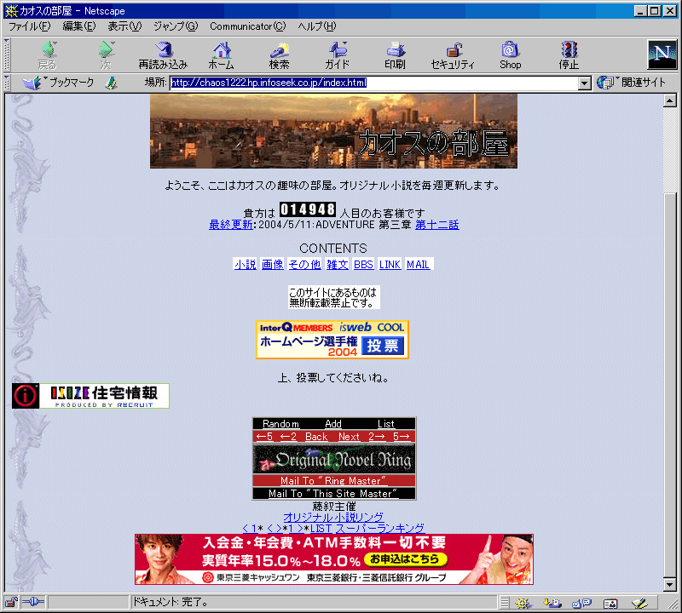The image size is (682, 613).
Task: Click List in the novel ring
Action: tap(386, 424)
